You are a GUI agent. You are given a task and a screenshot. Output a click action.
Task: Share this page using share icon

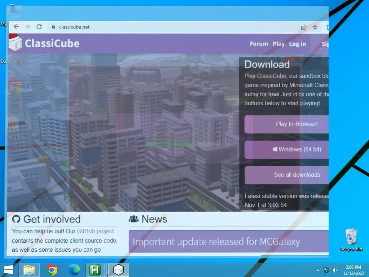pos(303,27)
